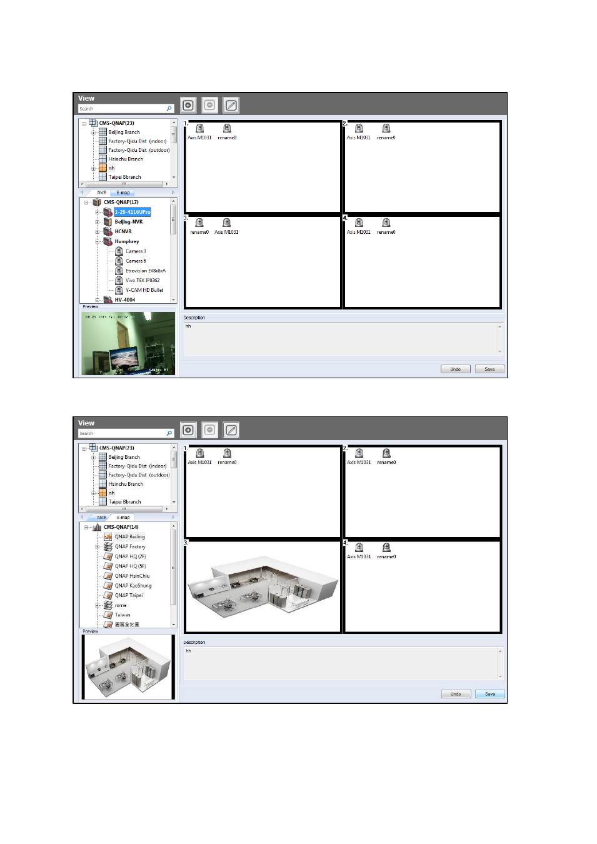
Task: Click the Beijing-NVR server icon
Action: point(108,222)
